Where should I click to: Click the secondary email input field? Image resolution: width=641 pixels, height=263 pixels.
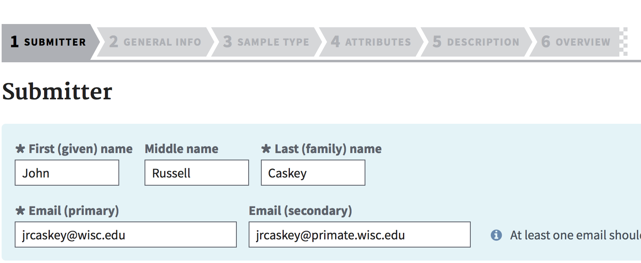pyautogui.click(x=360, y=235)
